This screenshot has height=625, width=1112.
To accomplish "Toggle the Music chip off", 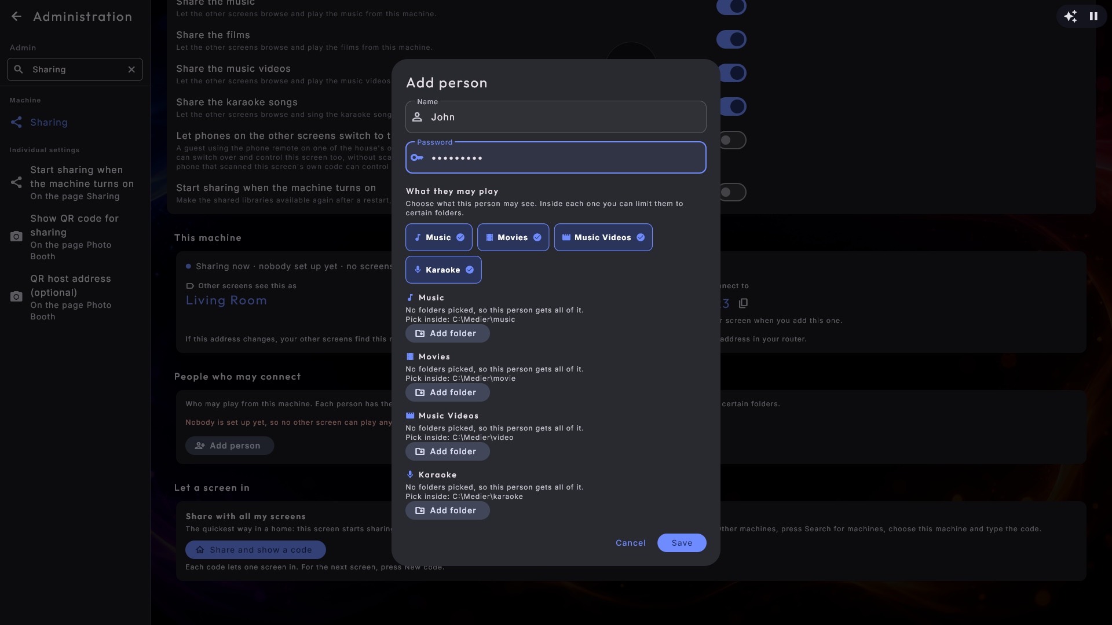I will 439,237.
